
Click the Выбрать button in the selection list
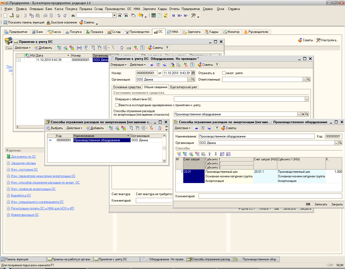pos(55,128)
